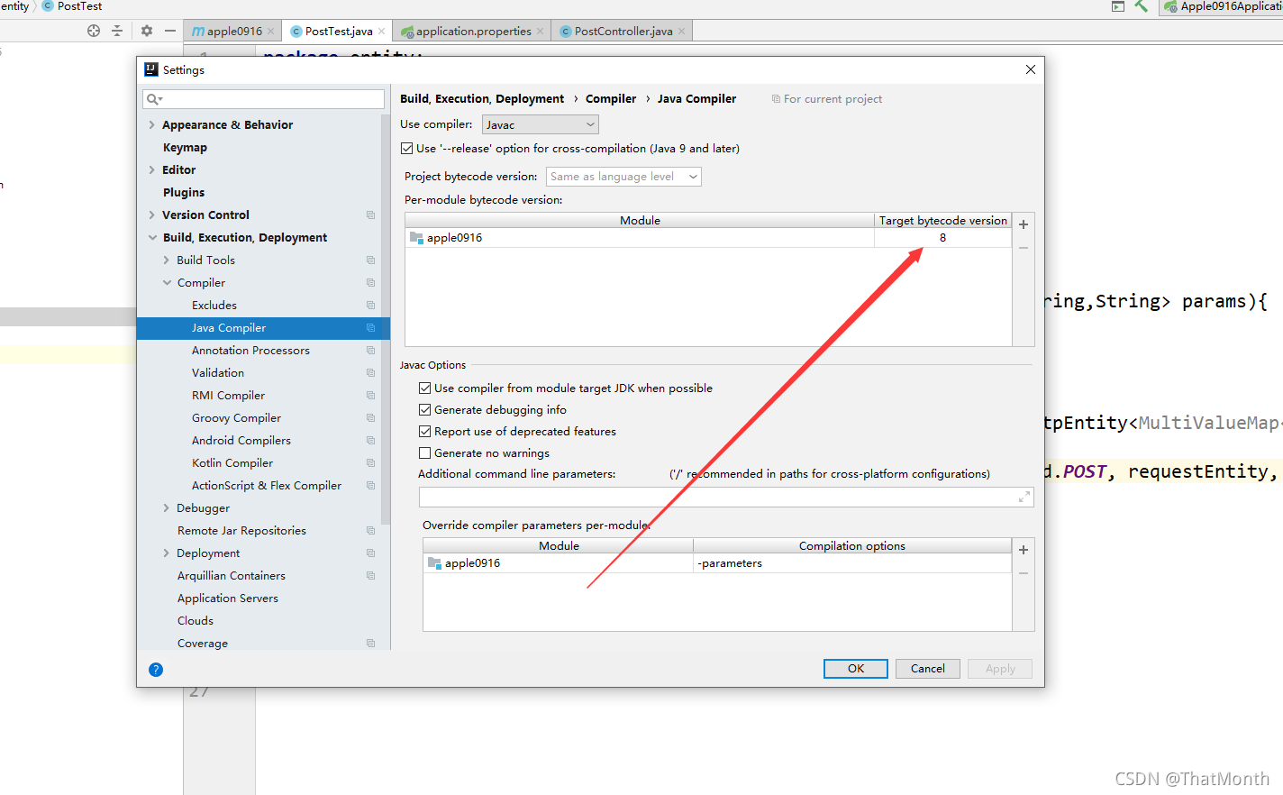Open the Use compiler dropdown

(540, 123)
